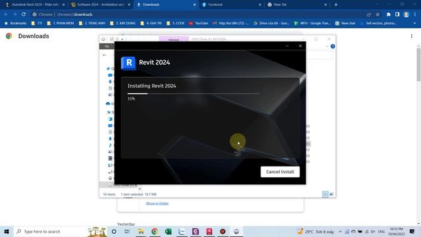Open the taskbar clock and date
The width and height of the screenshot is (421, 237).
[396, 231]
